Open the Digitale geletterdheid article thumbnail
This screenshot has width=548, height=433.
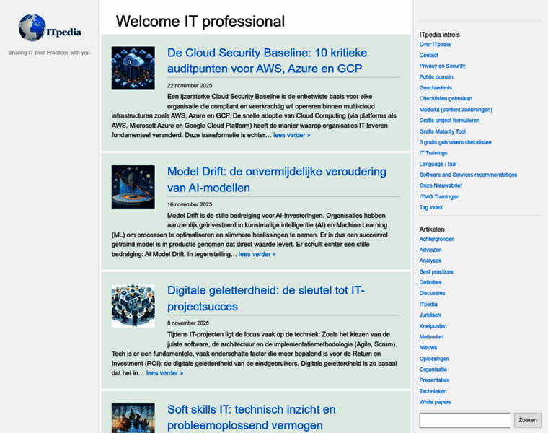pyautogui.click(x=133, y=306)
